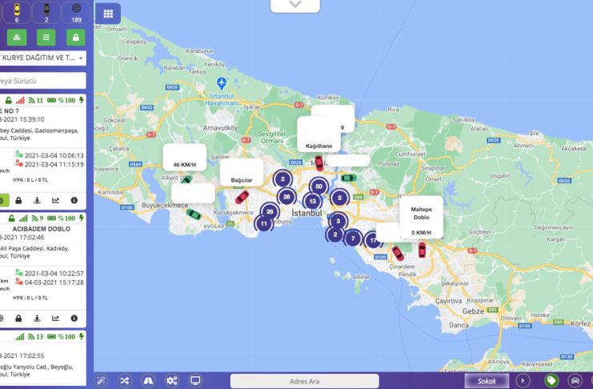Select the timestamp 2021-03-04 10:06:13
593x389 pixels.
point(54,155)
